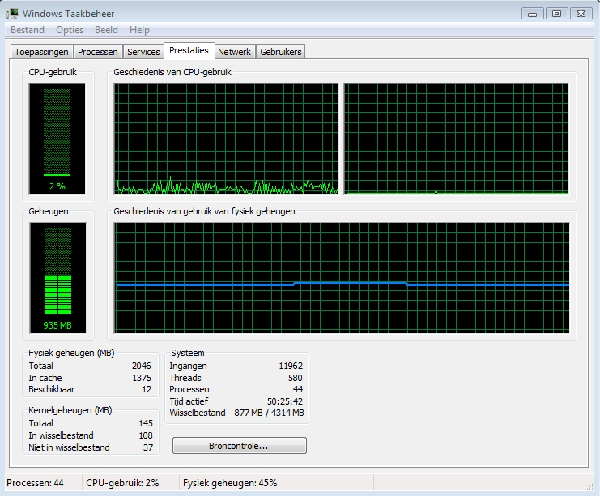Click status bar Fysiek geheugen: 45%
This screenshot has width=600, height=496.
[230, 483]
